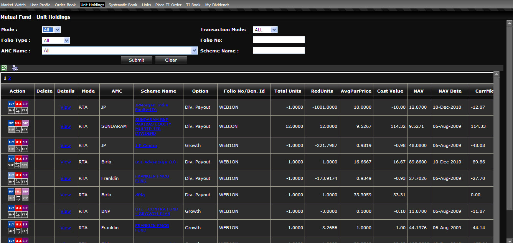Click the Submit button
Screen dimensions: 513x243
(x=137, y=60)
